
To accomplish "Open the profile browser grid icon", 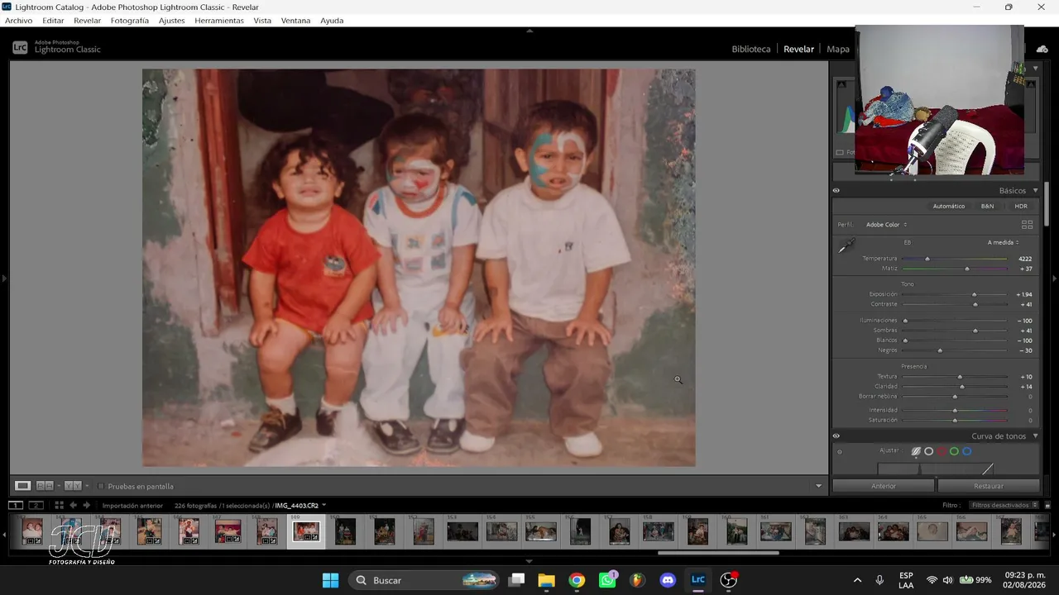I will (x=1027, y=224).
